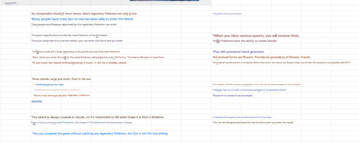Select 'The medium-sized island' small red text
The height and width of the screenshot is (142, 359).
pyautogui.click(x=57, y=90)
